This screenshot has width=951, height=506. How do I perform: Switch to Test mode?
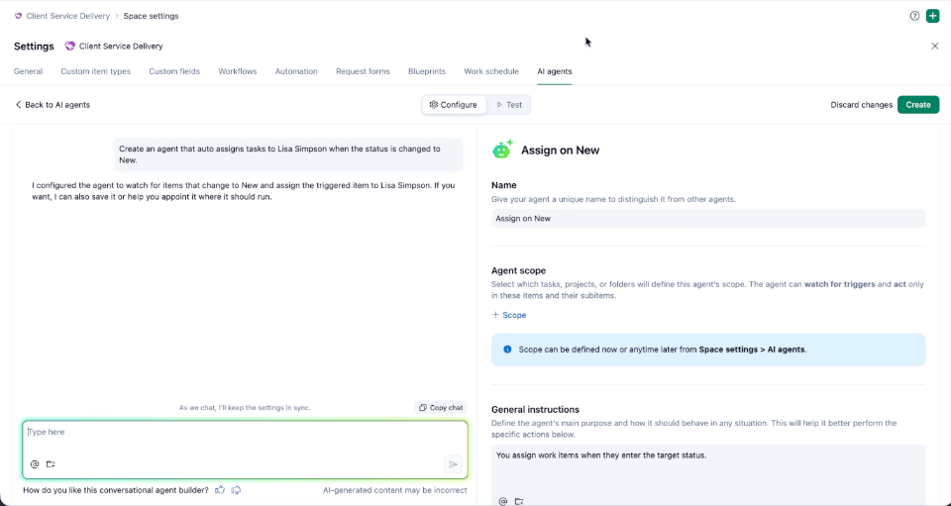pos(509,105)
